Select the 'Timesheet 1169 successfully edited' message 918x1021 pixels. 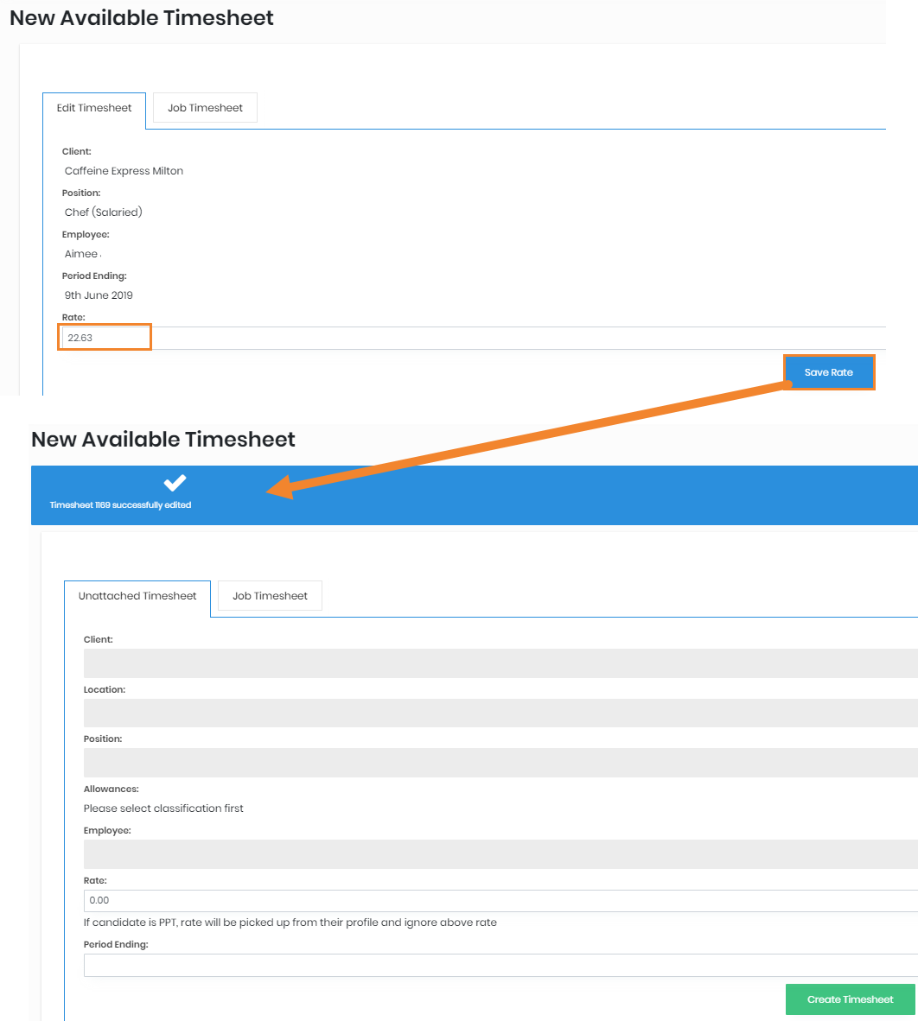120,505
